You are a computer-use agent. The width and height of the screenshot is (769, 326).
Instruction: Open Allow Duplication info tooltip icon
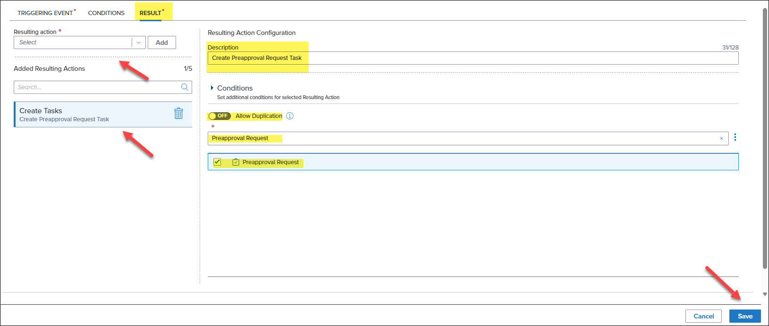point(290,116)
